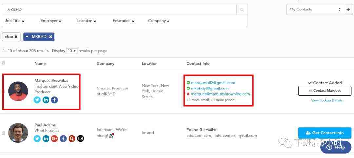Image resolution: width=354 pixels, height=158 pixels.
Task: Click Paul Adams' Crunchbase CB icon
Action: (80, 139)
